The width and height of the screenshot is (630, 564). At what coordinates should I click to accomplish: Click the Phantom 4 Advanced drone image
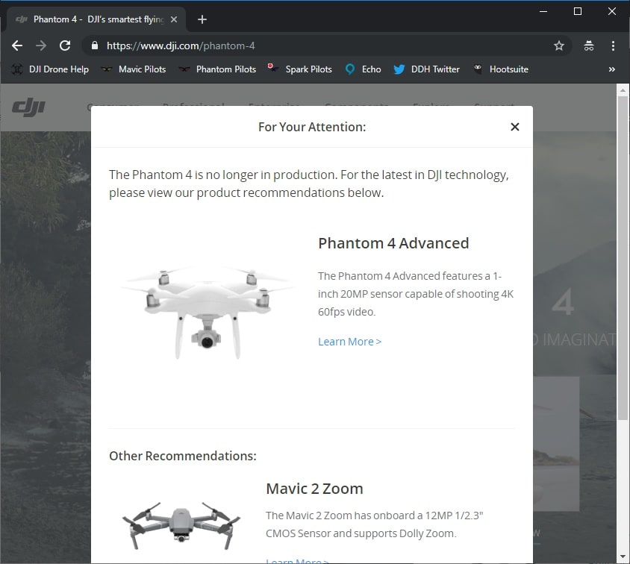(207, 313)
